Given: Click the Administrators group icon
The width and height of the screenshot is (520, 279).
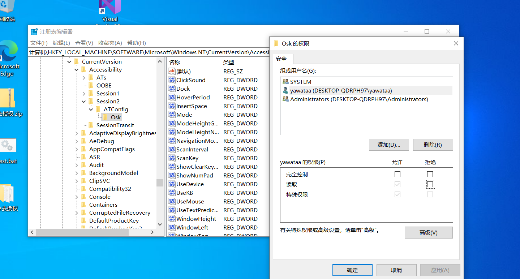Looking at the screenshot, I should click(285, 99).
